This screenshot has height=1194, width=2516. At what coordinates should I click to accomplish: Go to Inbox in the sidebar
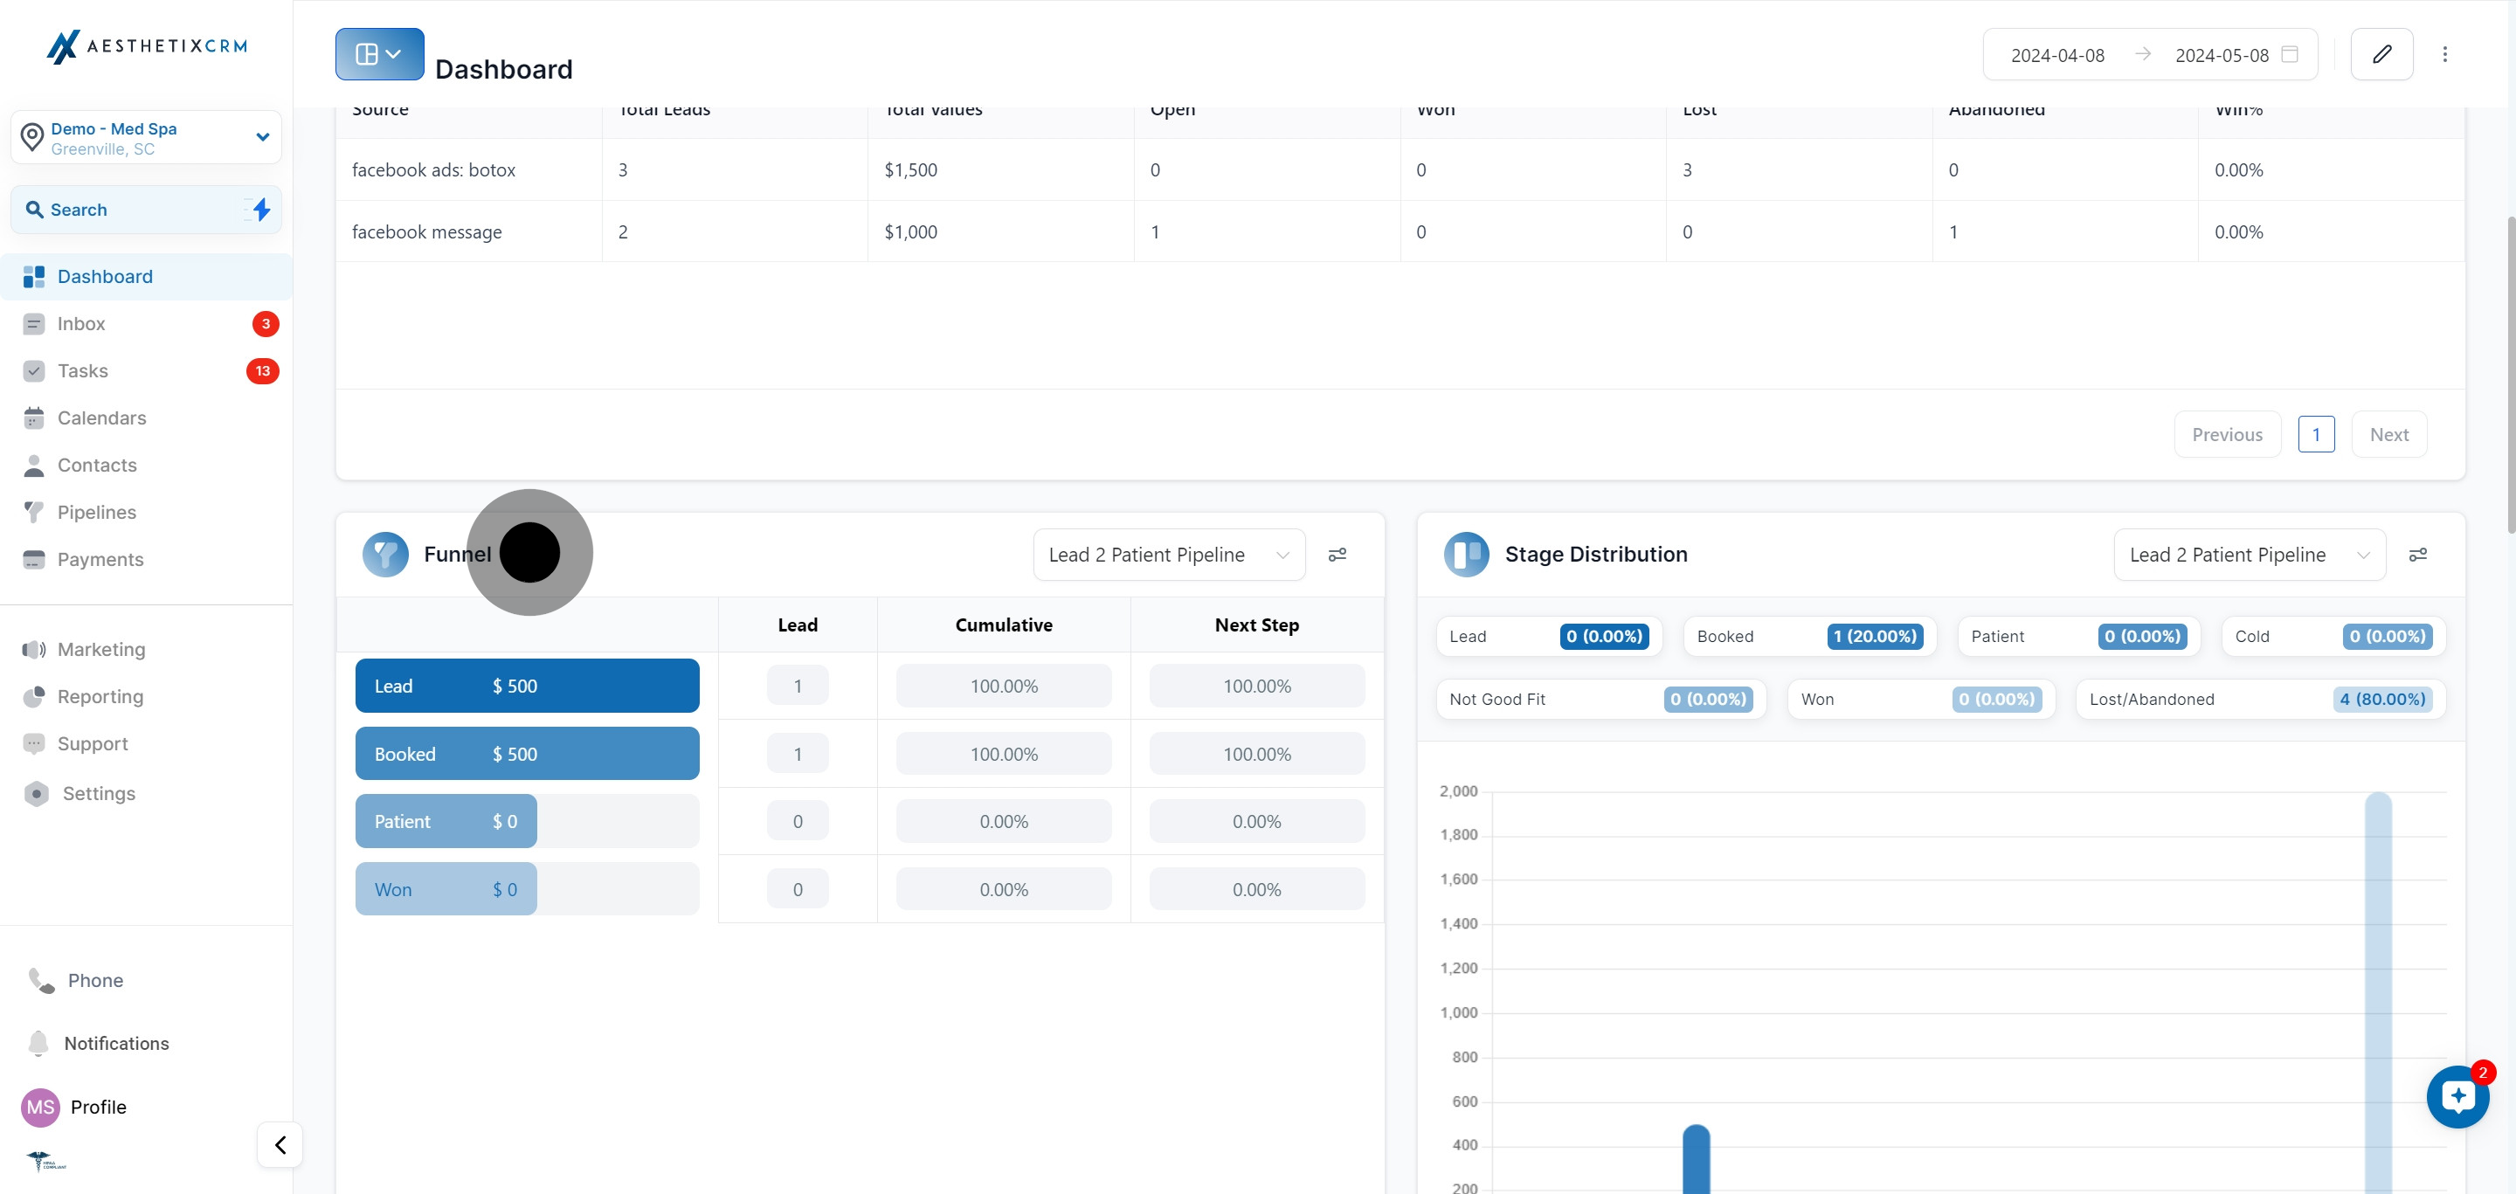(81, 324)
